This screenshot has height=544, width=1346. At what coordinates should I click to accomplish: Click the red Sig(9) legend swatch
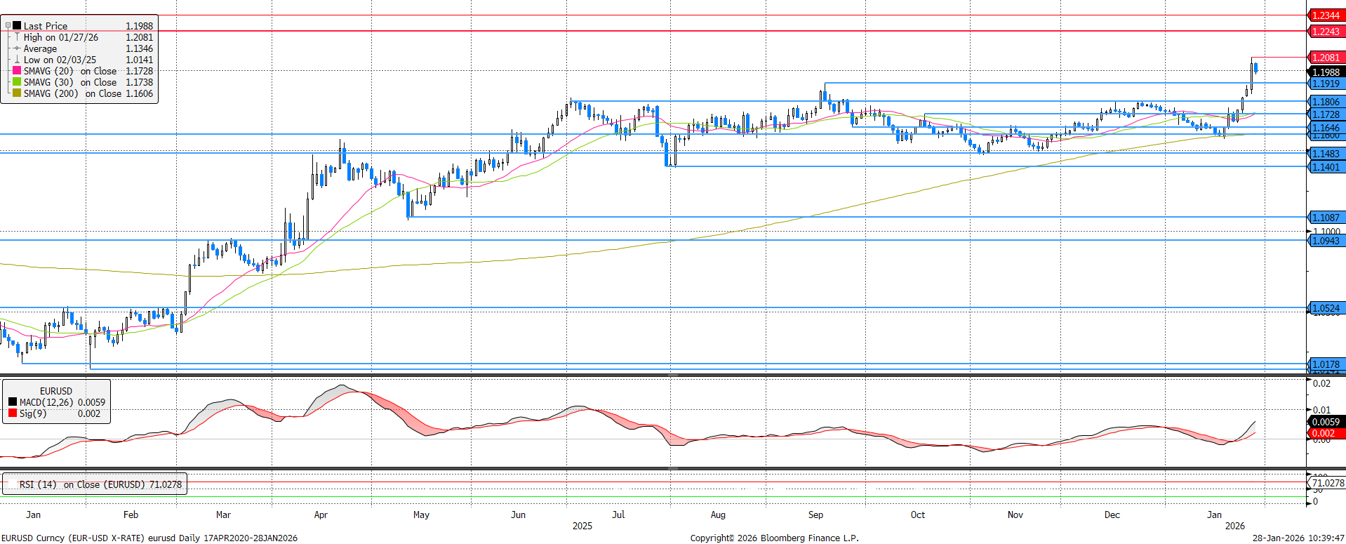click(13, 413)
